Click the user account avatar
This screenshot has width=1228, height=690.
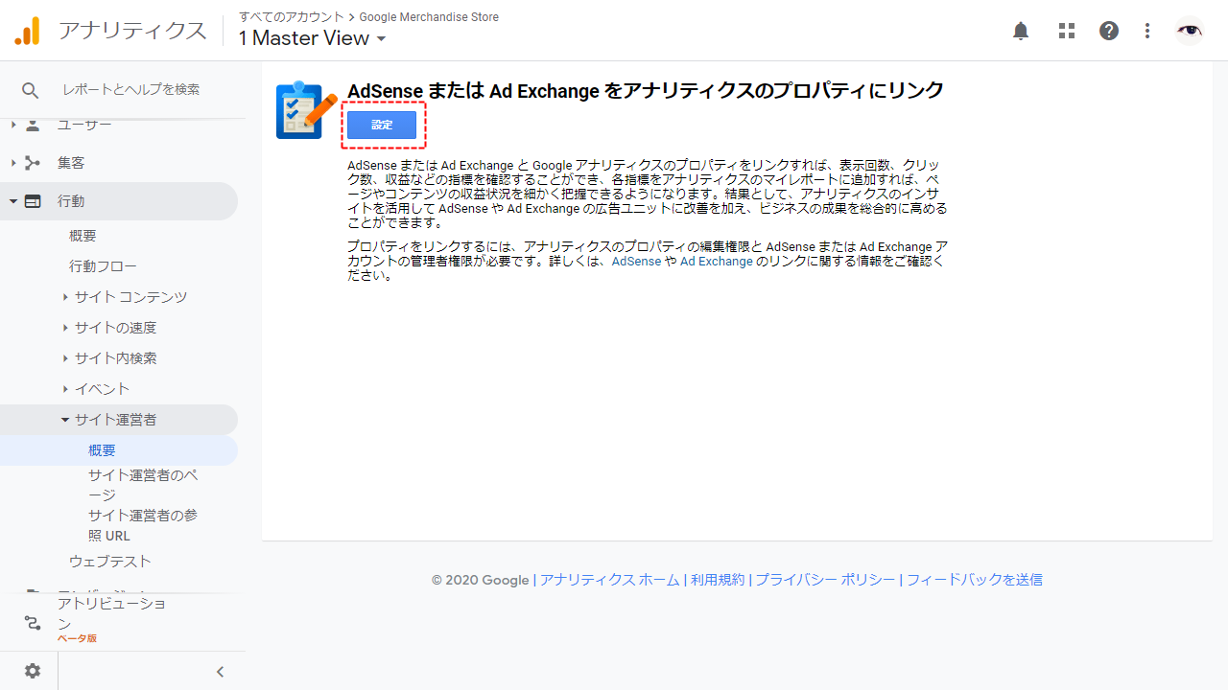coord(1190,31)
